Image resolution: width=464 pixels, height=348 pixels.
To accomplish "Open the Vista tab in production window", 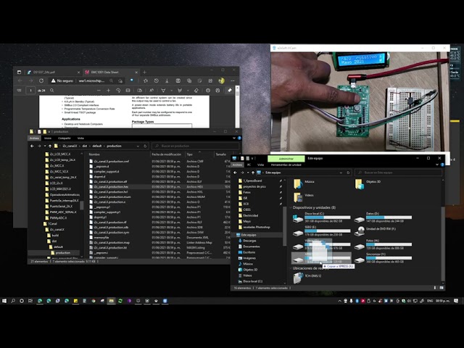I will click(80, 138).
